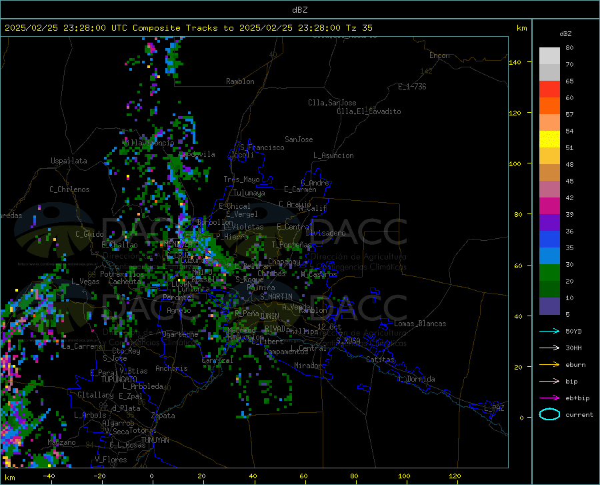This screenshot has height=485, width=600.
Task: Click the L_Dormida map label
Action: 416,379
